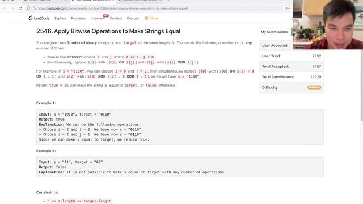
Task: Click the 120% zoom level badge
Action: (x=288, y=8)
